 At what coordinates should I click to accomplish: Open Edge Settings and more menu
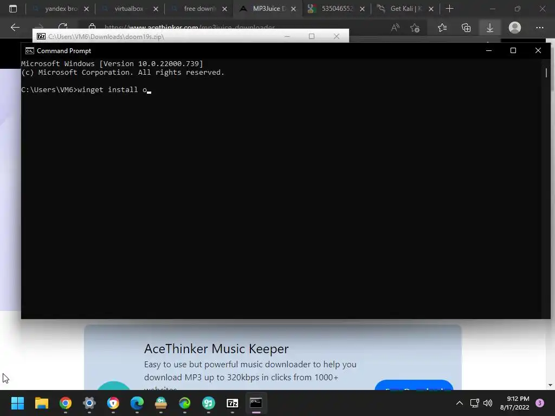coord(539,28)
